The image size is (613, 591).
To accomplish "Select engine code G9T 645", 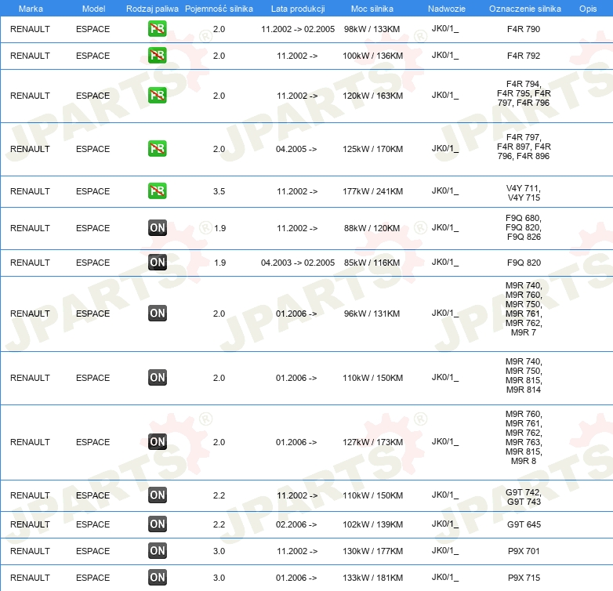I will [x=524, y=524].
